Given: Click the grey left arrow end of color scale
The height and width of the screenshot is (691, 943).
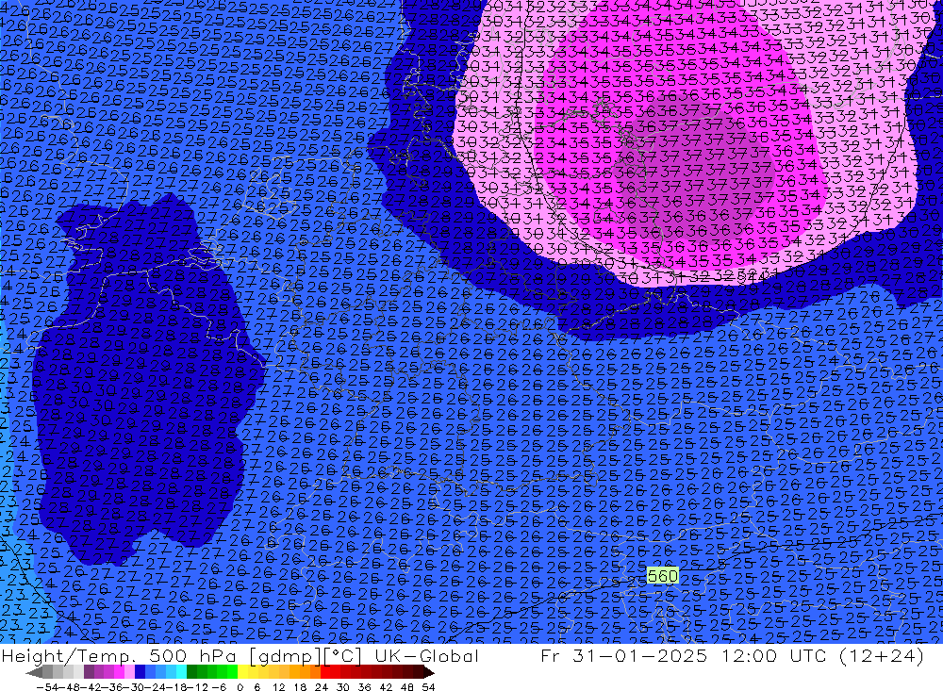Looking at the screenshot, I should (x=34, y=673).
